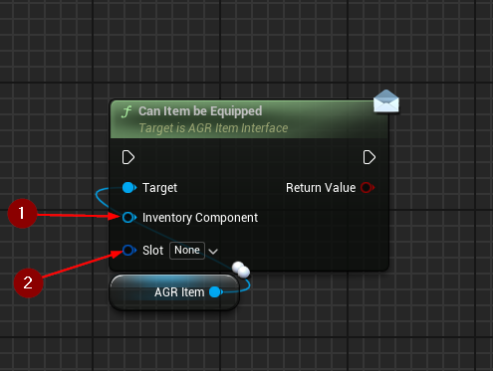This screenshot has width=493, height=371.
Task: Select the AGR Item variable node
Action: [x=174, y=292]
